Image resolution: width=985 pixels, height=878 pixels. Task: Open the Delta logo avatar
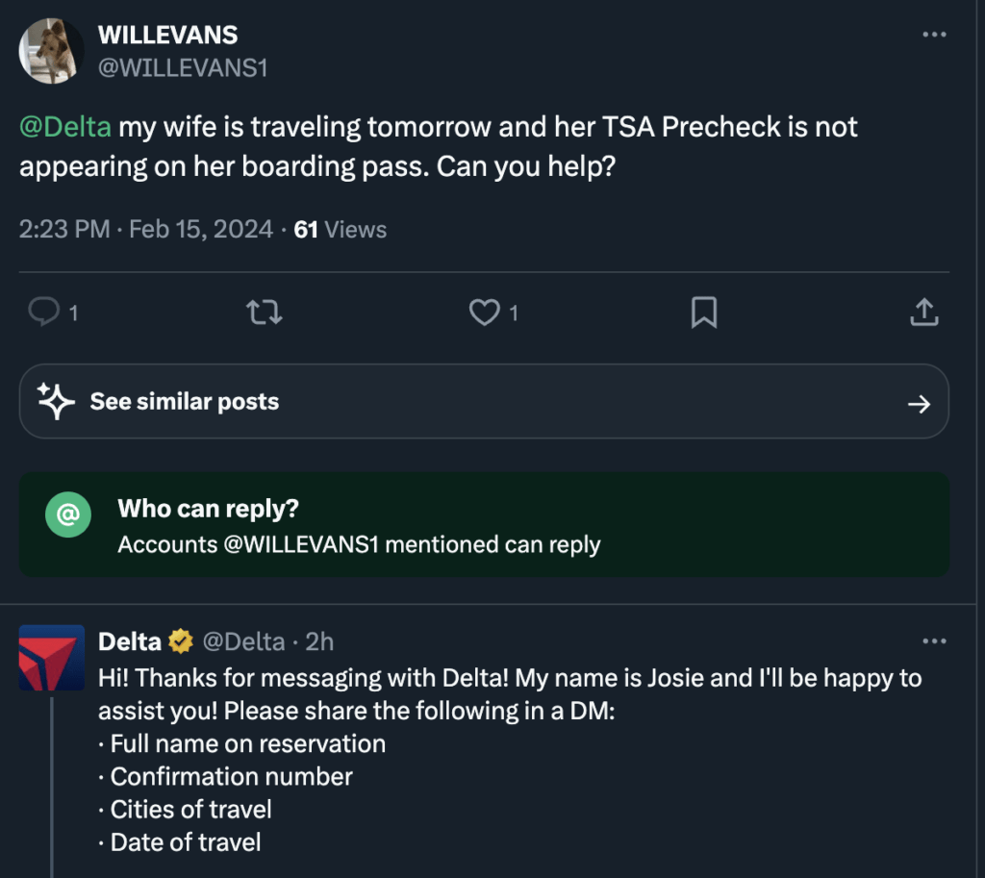(x=52, y=657)
